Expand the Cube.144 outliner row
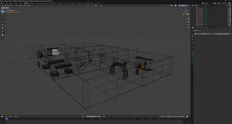 click(195, 24)
